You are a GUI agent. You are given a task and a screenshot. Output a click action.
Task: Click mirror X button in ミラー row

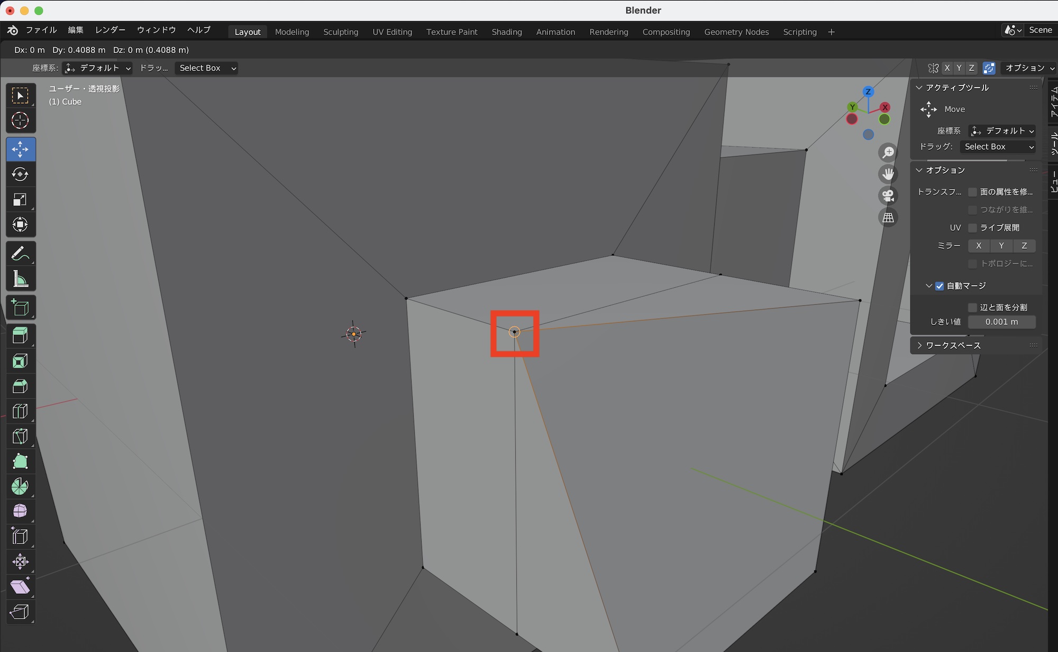979,246
